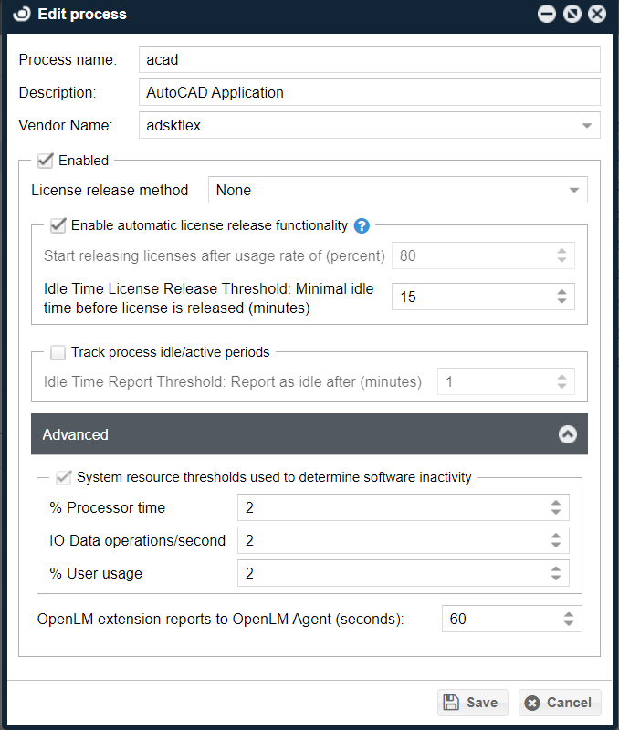Increase OpenLM Agent report seconds
The width and height of the screenshot is (619, 730).
tap(568, 614)
